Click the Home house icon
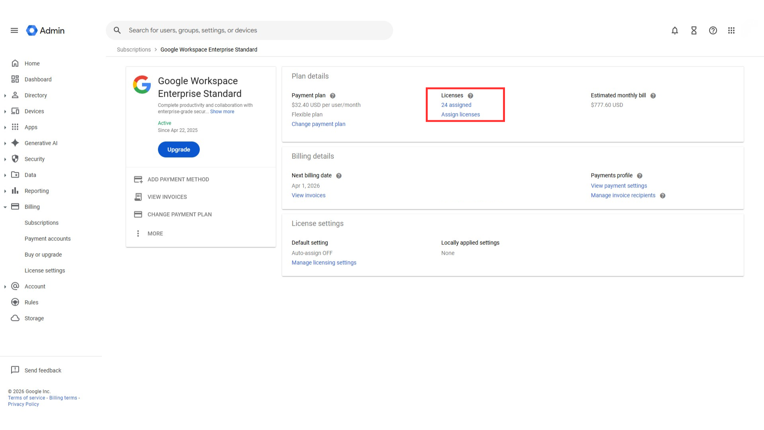Image resolution: width=764 pixels, height=430 pixels. [15, 63]
